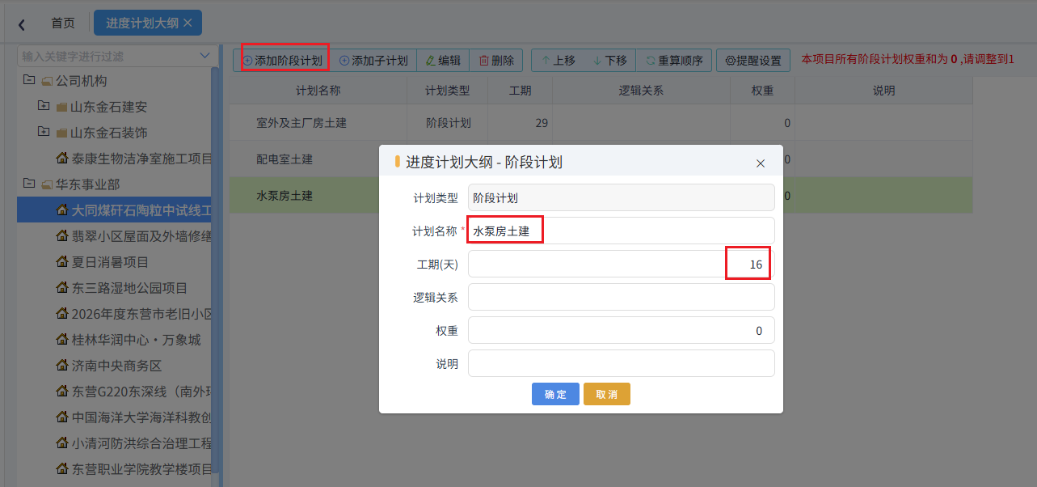This screenshot has height=487, width=1037.
Task: Click the 华东事业部 folder icon
Action: [x=47, y=184]
